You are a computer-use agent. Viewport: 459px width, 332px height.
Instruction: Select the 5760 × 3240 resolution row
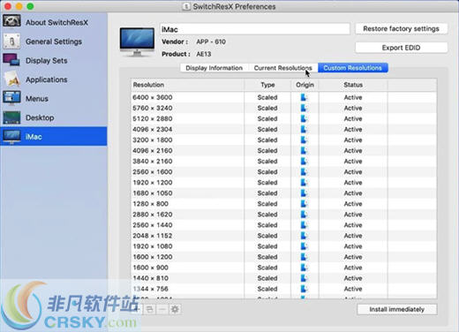pos(283,108)
